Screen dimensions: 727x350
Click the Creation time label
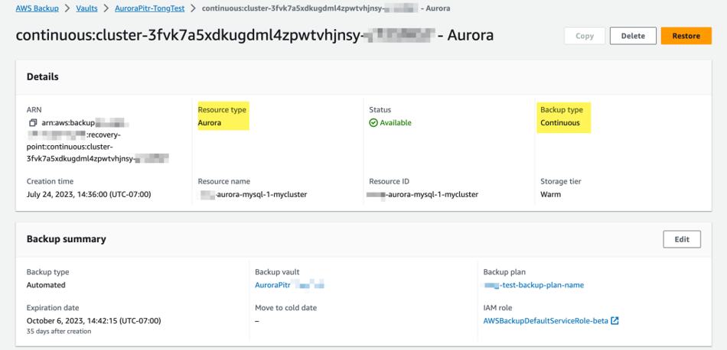(x=50, y=181)
